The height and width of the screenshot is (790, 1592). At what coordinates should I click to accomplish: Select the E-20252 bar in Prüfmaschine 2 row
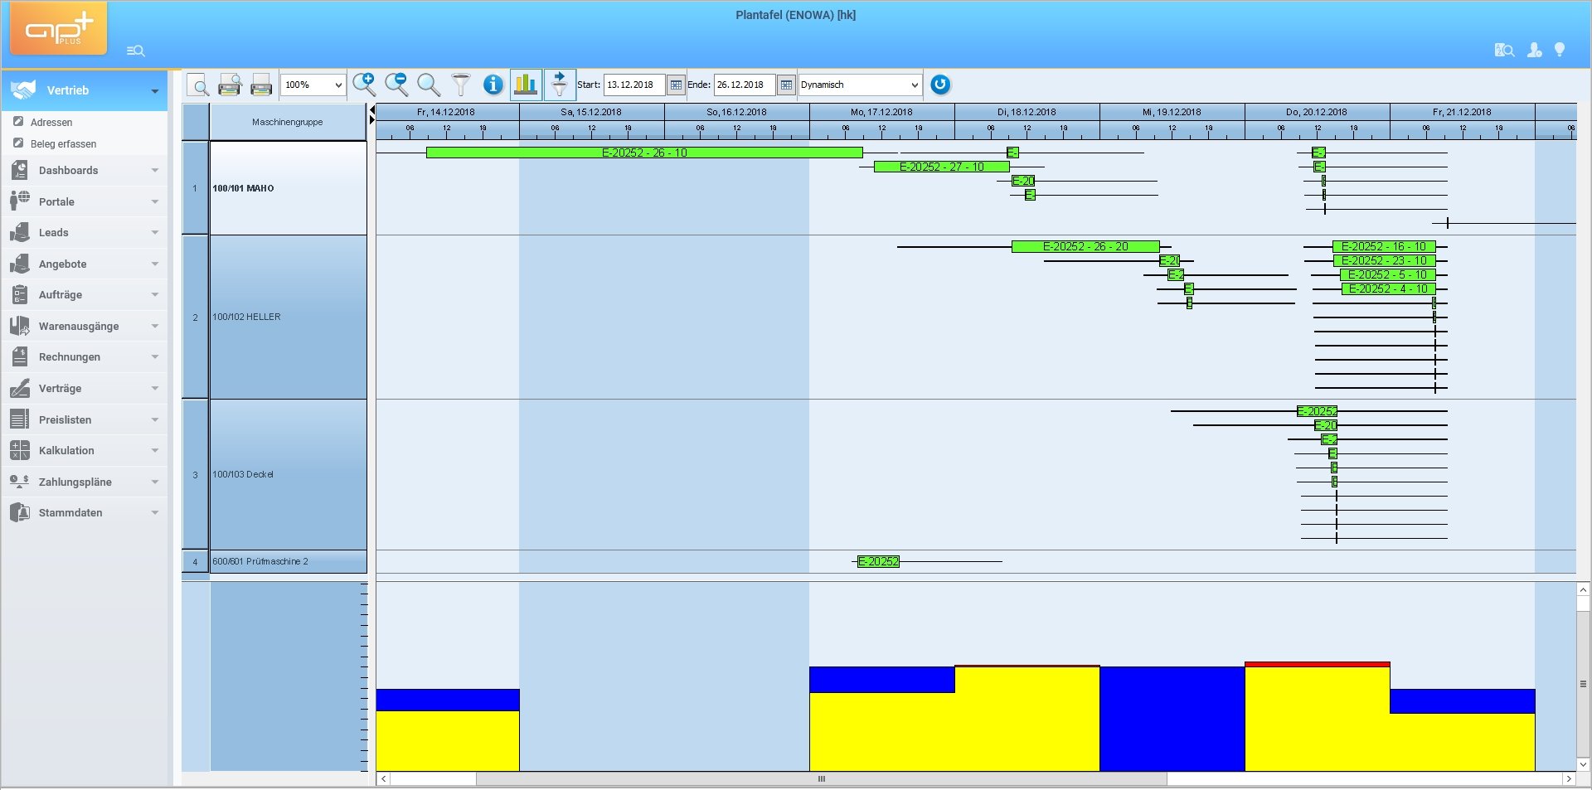[878, 561]
